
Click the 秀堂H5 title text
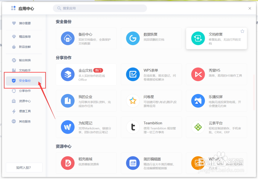point(214,70)
